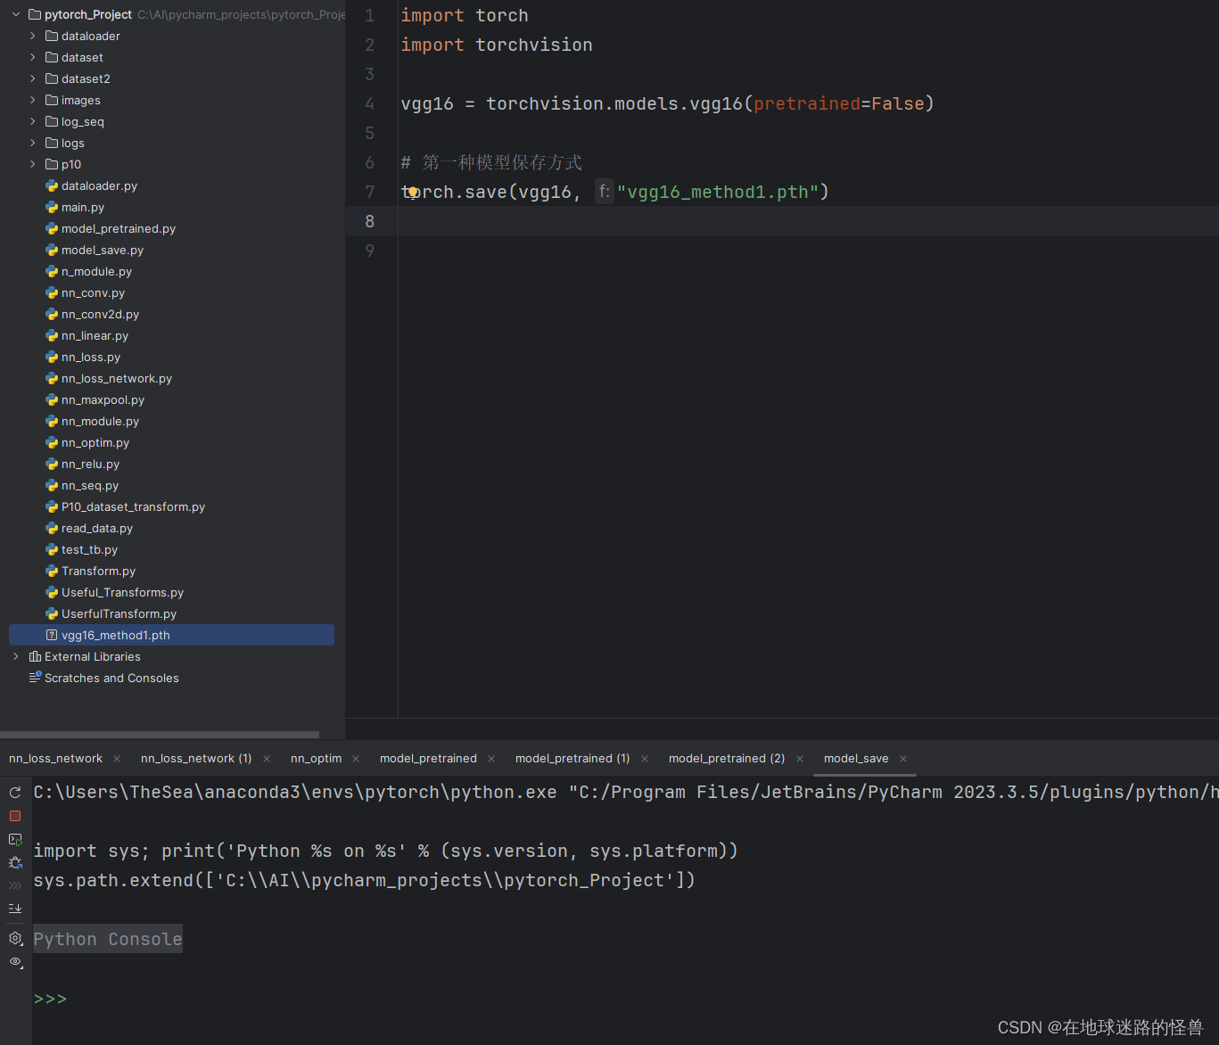This screenshot has width=1219, height=1045.
Task: Select dataloader.py in project tree
Action: (99, 185)
